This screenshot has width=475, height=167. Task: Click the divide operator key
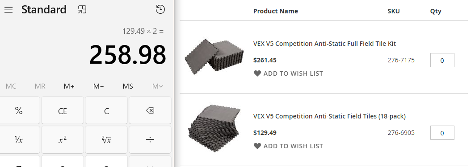point(150,139)
